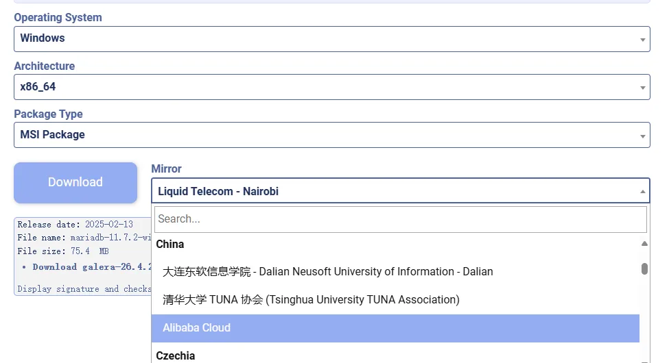Click the China group heading

169,244
